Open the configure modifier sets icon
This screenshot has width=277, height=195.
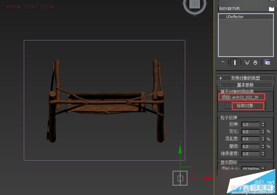coord(267,62)
